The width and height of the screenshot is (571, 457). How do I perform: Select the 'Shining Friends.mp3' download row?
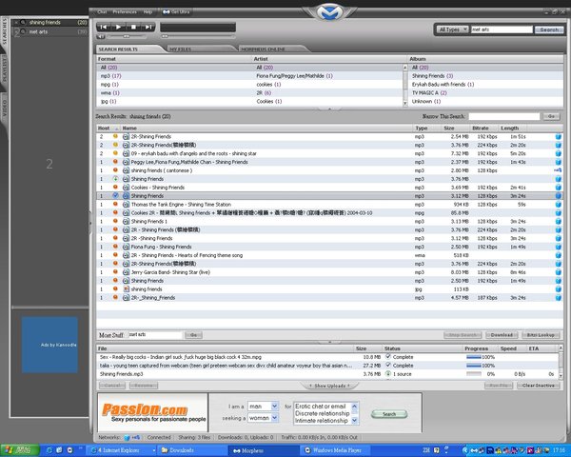327,374
